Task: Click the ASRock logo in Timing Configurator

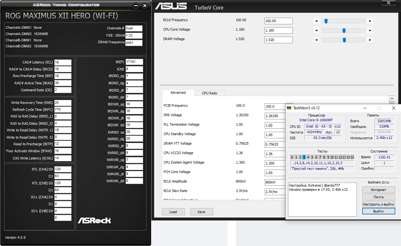Action: pyautogui.click(x=94, y=220)
